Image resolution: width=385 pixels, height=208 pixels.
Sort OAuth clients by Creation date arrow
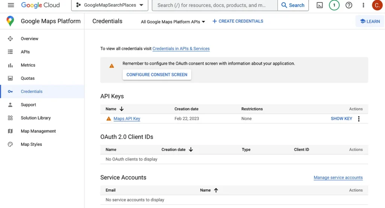[x=191, y=150]
